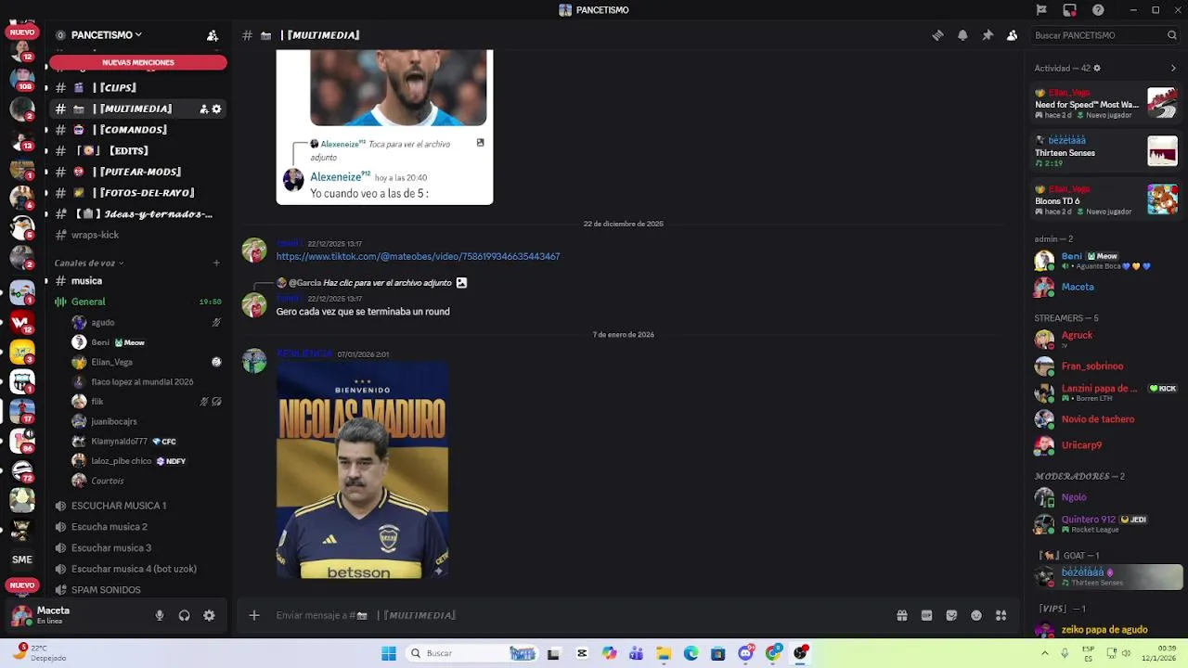This screenshot has width=1188, height=668.
Task: Click the bottom NUEVO unread button
Action: pyautogui.click(x=22, y=585)
